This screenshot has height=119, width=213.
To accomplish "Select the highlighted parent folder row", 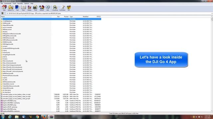I will [x=51, y=19].
